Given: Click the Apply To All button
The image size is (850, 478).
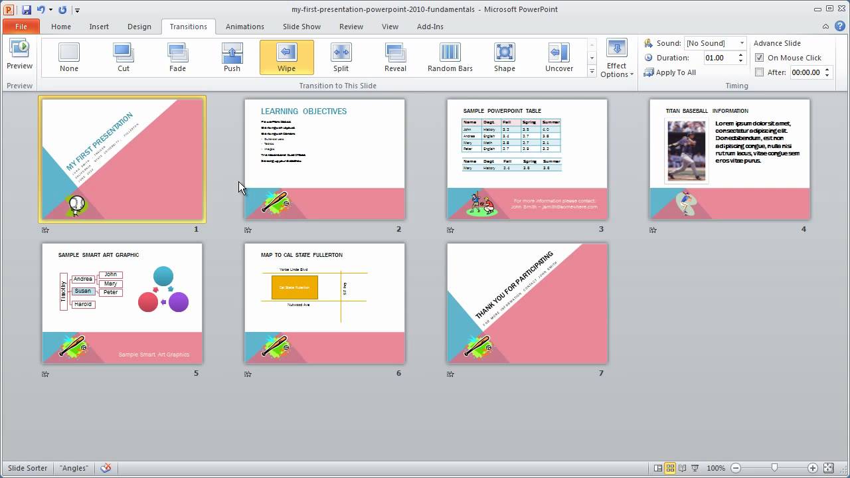Looking at the screenshot, I should pyautogui.click(x=670, y=72).
